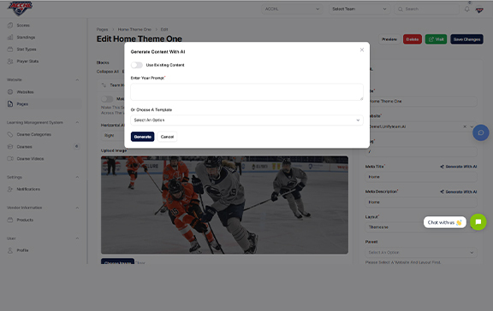Open the Profile user icon

point(10,250)
